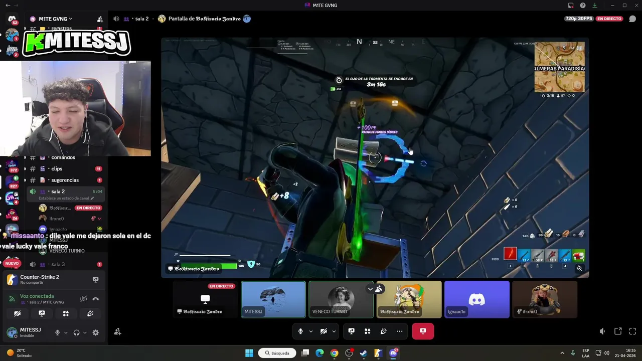Screen dimensions: 642x361
Task: Share the Counter-Strike 2 screen icon
Action: coord(96,279)
